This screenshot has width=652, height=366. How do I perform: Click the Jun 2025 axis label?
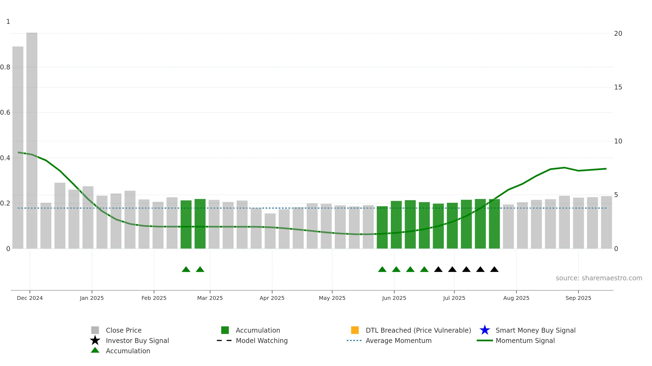[394, 298]
